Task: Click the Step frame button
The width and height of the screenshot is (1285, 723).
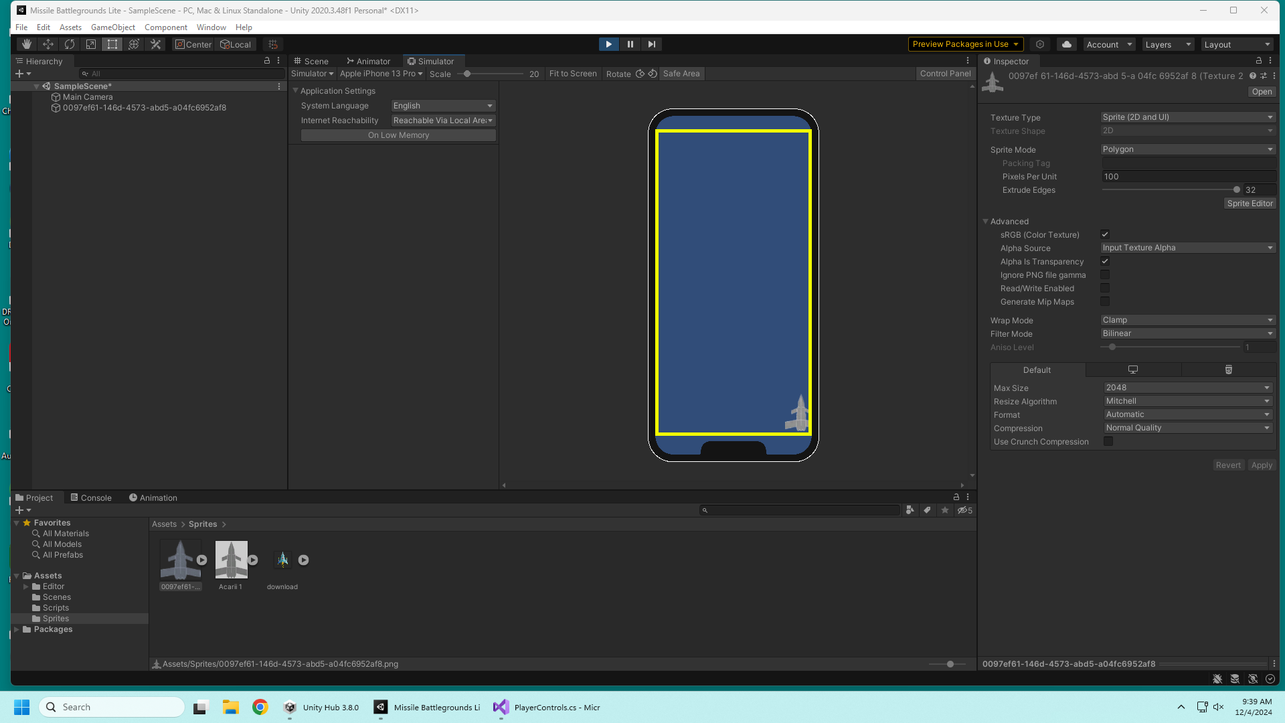Action: pyautogui.click(x=651, y=44)
